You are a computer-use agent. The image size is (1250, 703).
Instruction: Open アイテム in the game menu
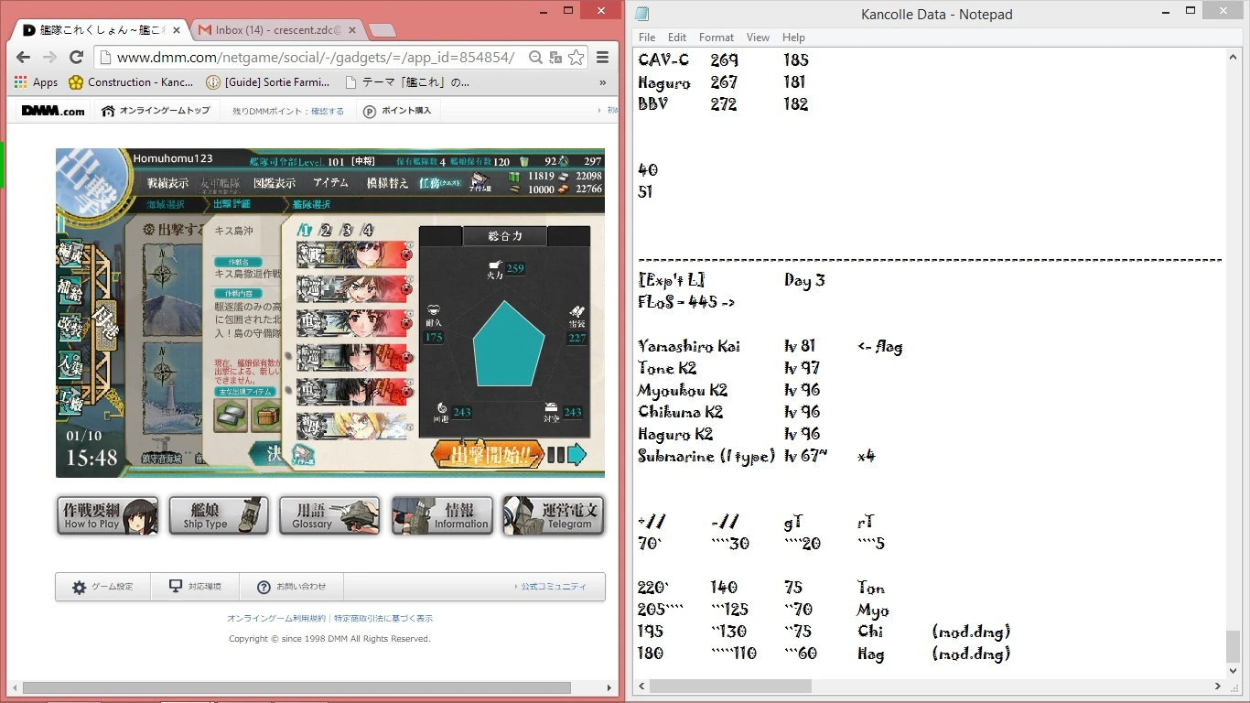[x=330, y=183]
